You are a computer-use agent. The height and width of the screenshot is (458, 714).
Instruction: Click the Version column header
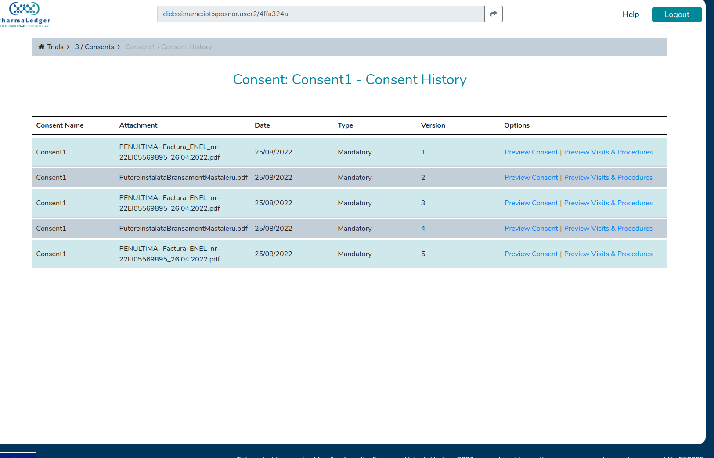433,125
